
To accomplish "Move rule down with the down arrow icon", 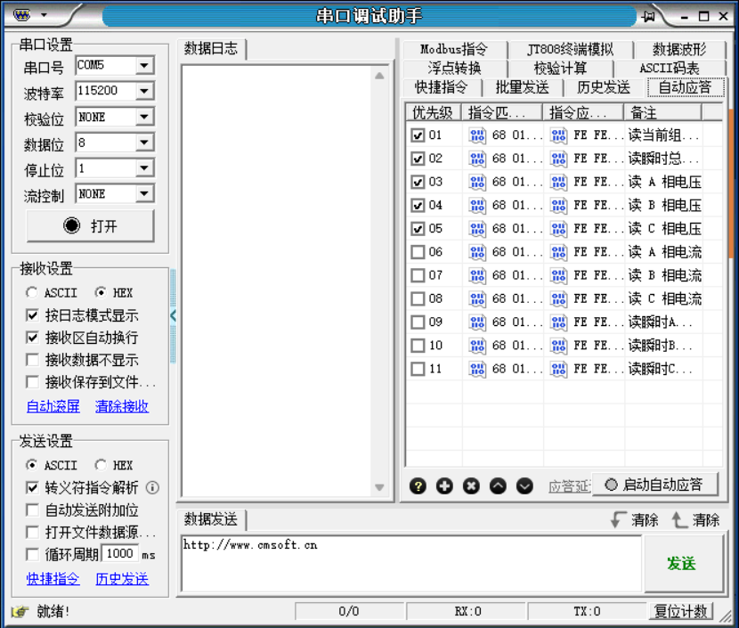I will click(524, 485).
